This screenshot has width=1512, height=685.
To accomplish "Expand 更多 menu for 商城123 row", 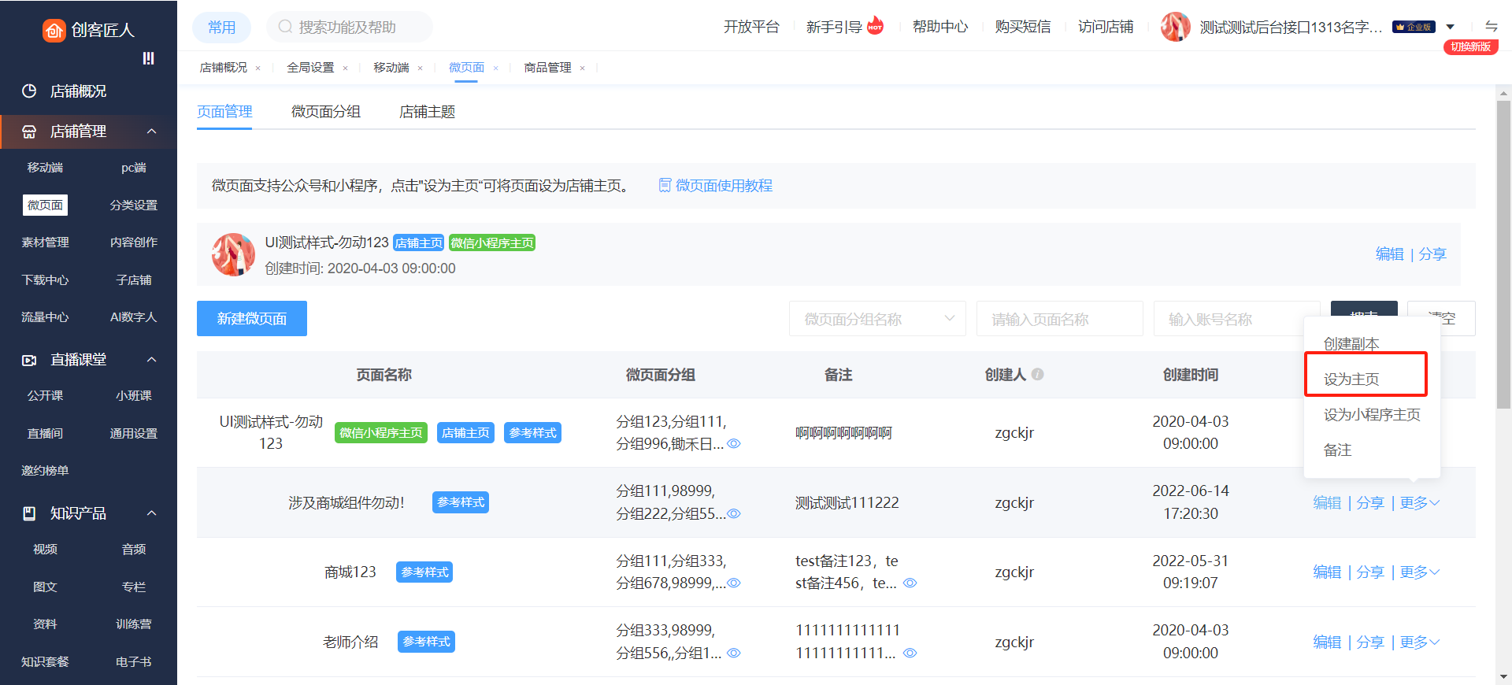I will tap(1419, 572).
